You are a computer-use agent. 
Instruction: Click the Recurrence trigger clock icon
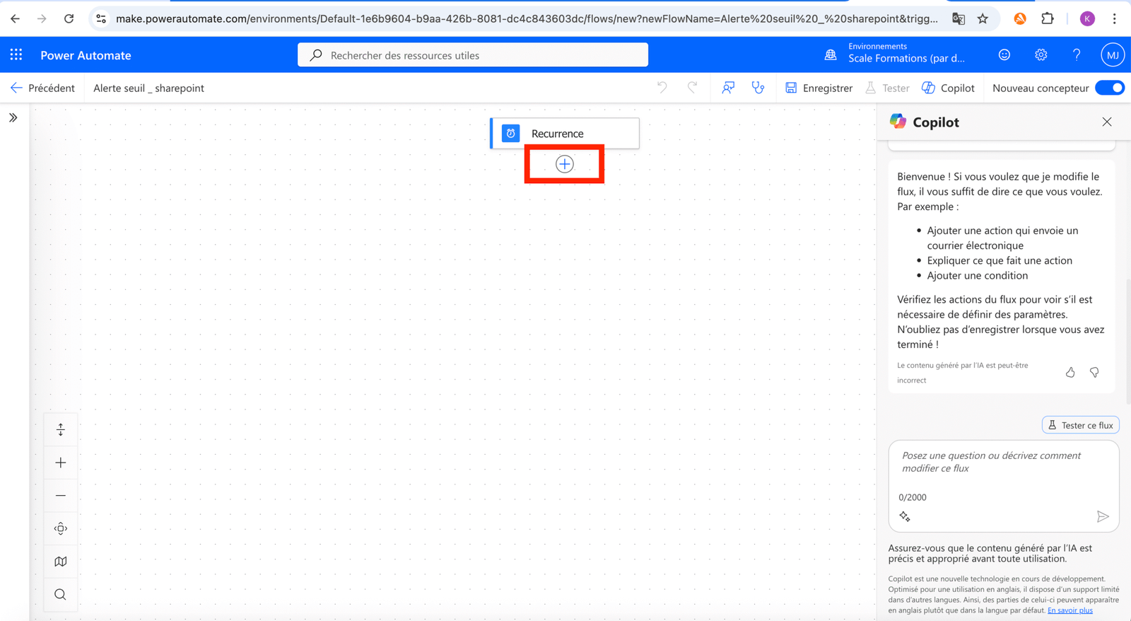(510, 133)
